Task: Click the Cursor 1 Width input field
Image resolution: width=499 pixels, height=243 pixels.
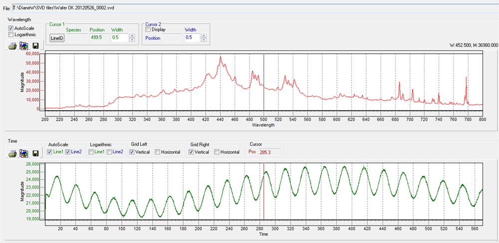Action: (120, 38)
